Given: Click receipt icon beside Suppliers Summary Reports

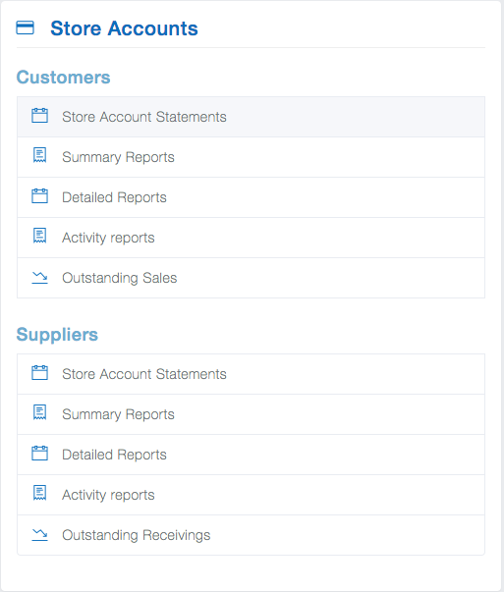Looking at the screenshot, I should (39, 412).
